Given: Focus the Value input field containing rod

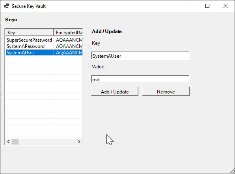Looking at the screenshot, I should (140, 79).
